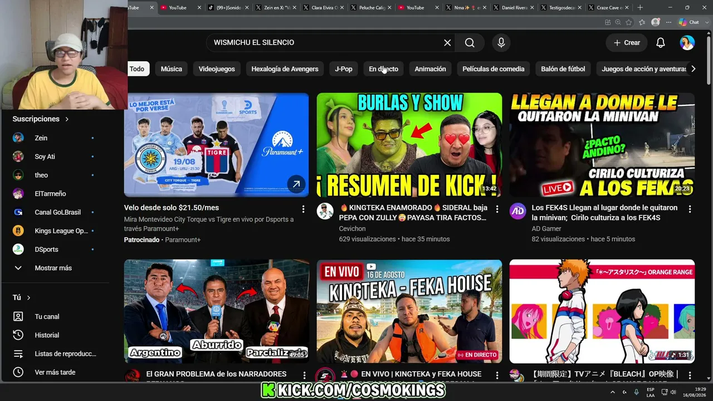Show hidden system tray icons
The width and height of the screenshot is (713, 401).
click(613, 392)
